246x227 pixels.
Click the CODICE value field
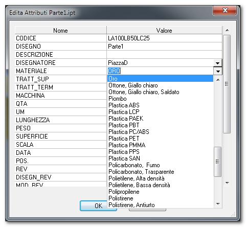pyautogui.click(x=164, y=38)
